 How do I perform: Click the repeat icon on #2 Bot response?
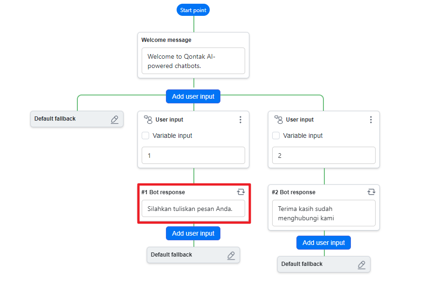point(371,192)
